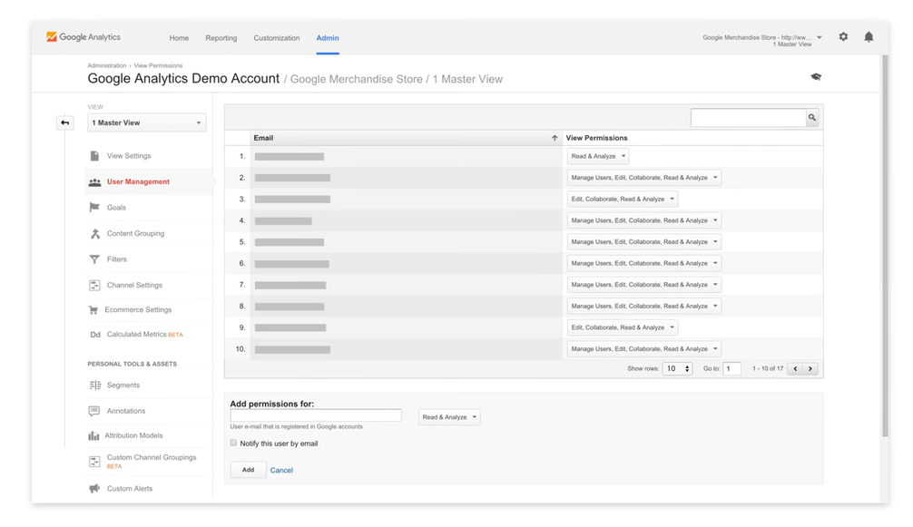The width and height of the screenshot is (913, 527).
Task: Open Read & Analyze dropdown under Add permissions
Action: click(449, 417)
